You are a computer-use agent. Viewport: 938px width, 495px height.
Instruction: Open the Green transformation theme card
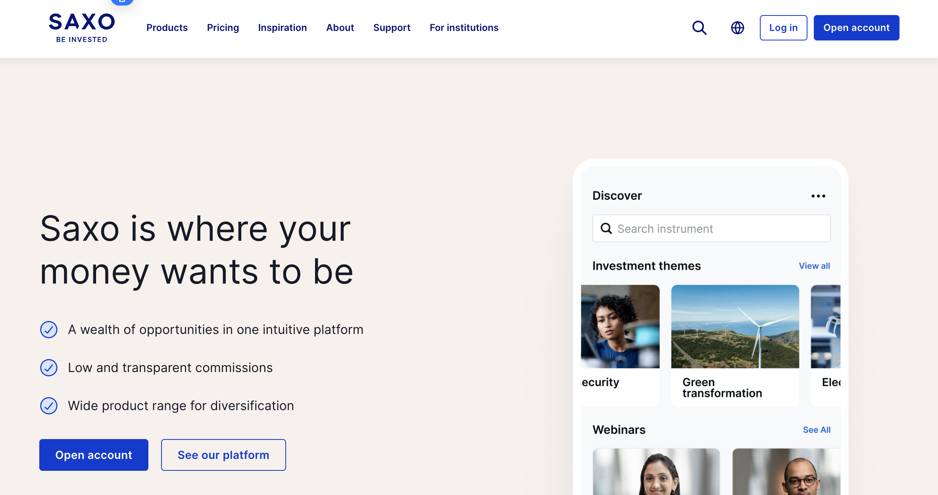[x=735, y=345]
